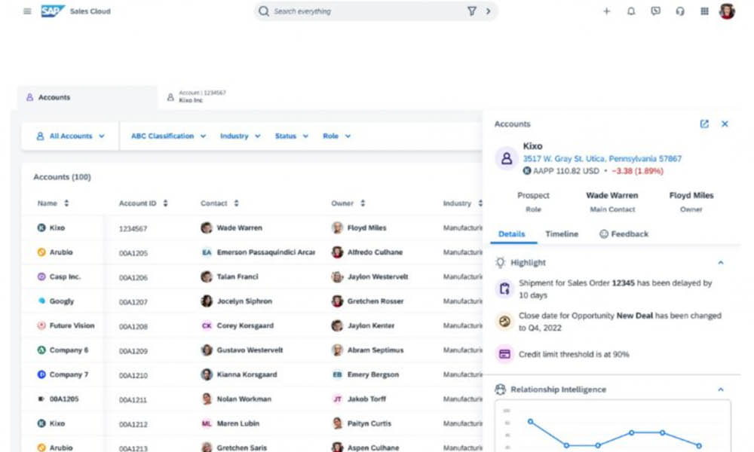Click the plus create icon
This screenshot has height=452, width=754.
coord(606,11)
